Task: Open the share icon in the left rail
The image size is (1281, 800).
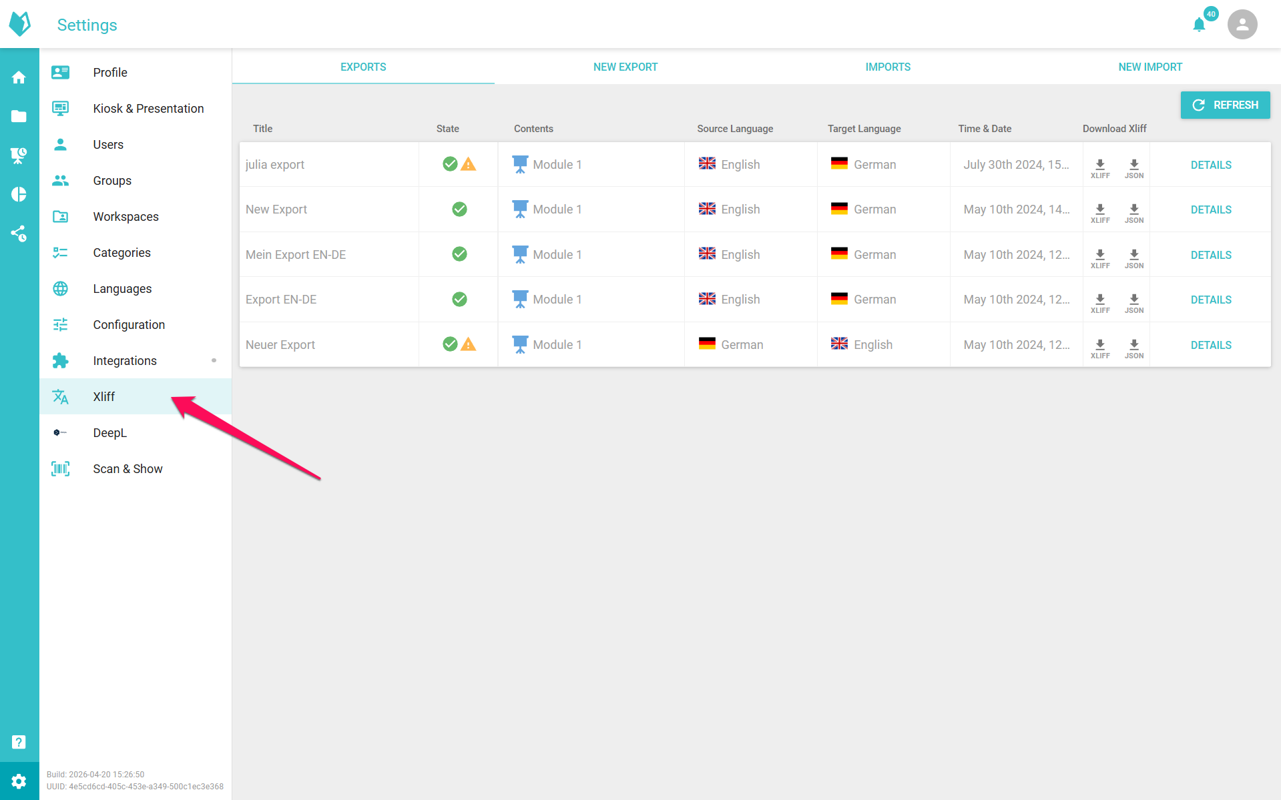Action: click(19, 233)
